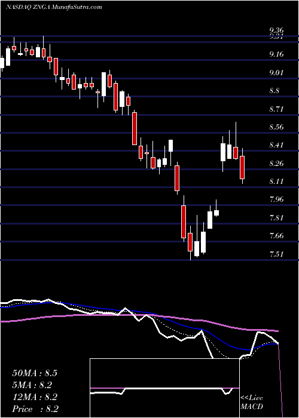This screenshot has width=299, height=418.
Task: Click the 8.8 price axis label
Action: 274,91
